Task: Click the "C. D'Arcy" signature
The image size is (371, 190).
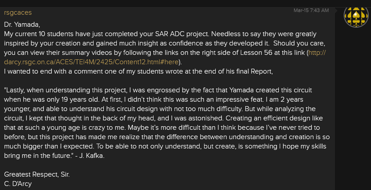Action: [x=19, y=183]
